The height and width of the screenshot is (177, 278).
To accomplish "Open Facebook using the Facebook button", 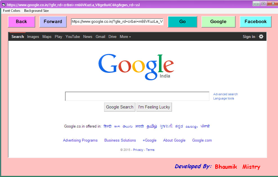I will pyautogui.click(x=255, y=21).
